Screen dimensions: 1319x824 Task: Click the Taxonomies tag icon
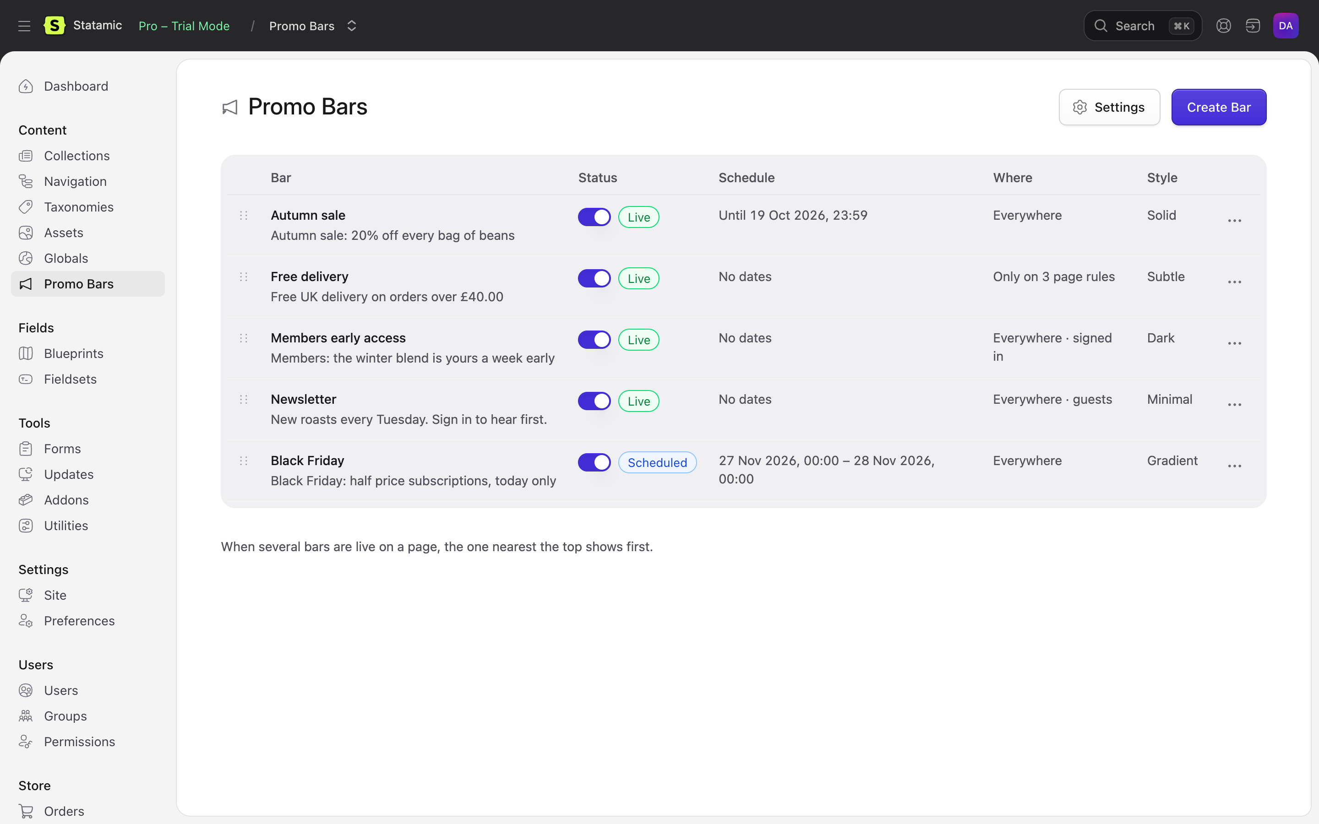coord(26,207)
